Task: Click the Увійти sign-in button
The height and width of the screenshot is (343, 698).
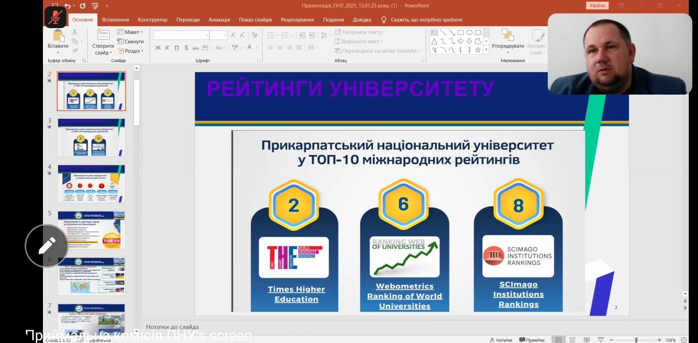Action: pos(597,5)
